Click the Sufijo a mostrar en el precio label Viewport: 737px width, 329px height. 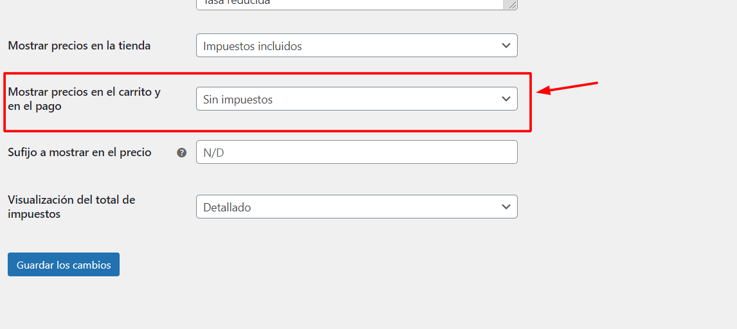[x=80, y=152]
